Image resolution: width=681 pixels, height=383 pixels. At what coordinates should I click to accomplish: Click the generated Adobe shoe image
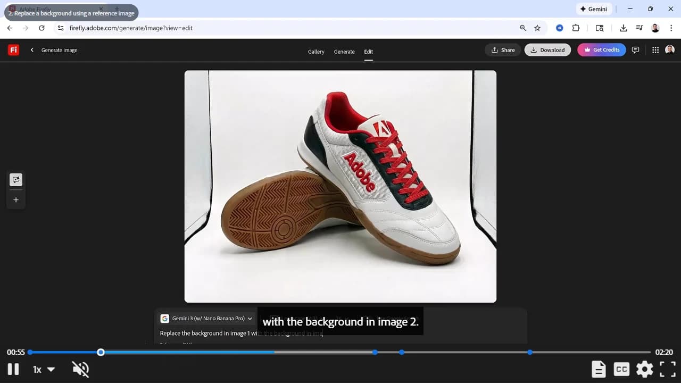(x=340, y=187)
